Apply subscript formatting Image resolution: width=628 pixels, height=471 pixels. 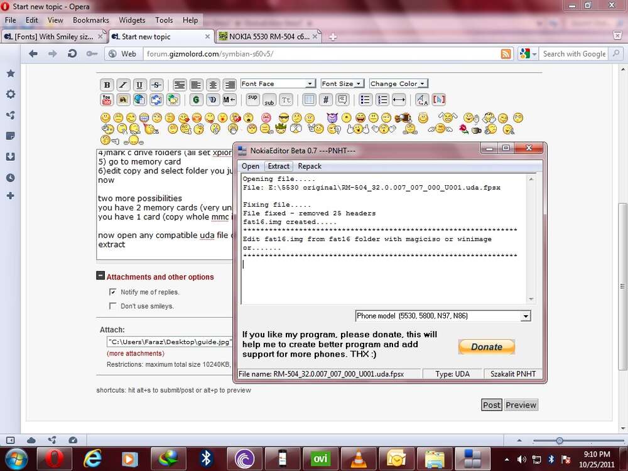(269, 100)
